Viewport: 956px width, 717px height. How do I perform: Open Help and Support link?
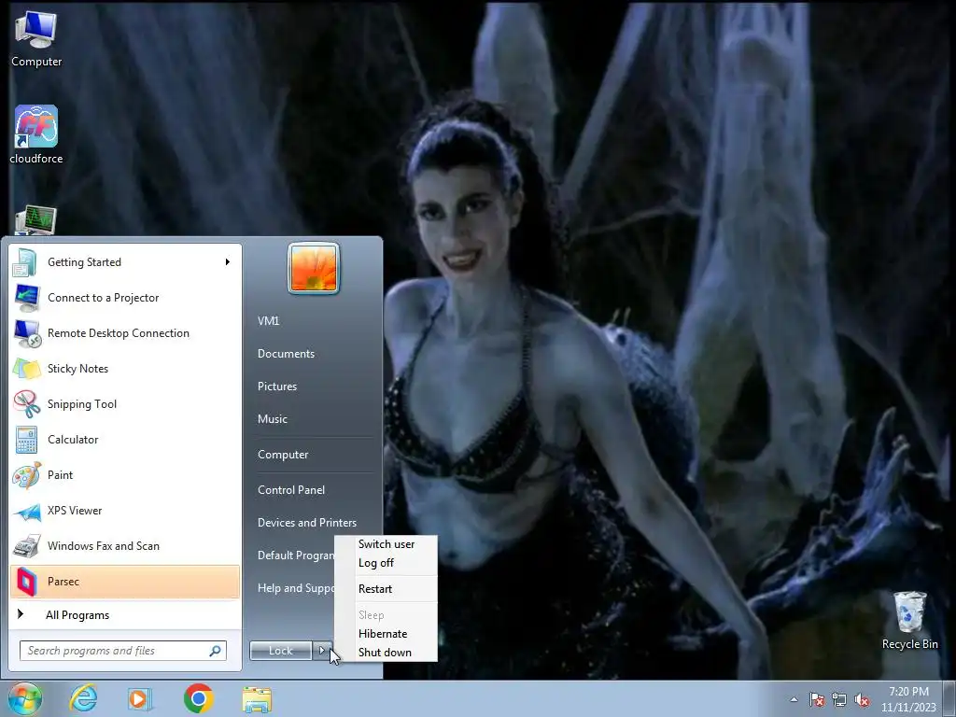click(x=296, y=588)
